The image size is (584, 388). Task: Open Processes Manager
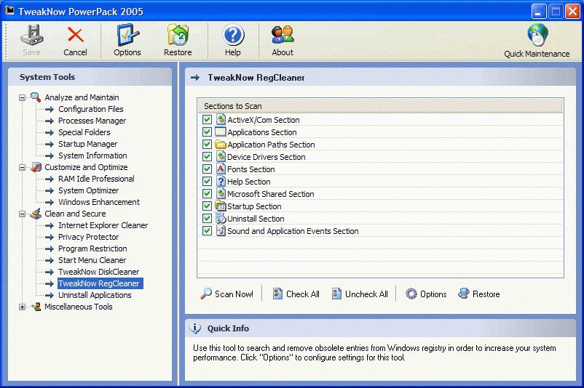pos(92,121)
